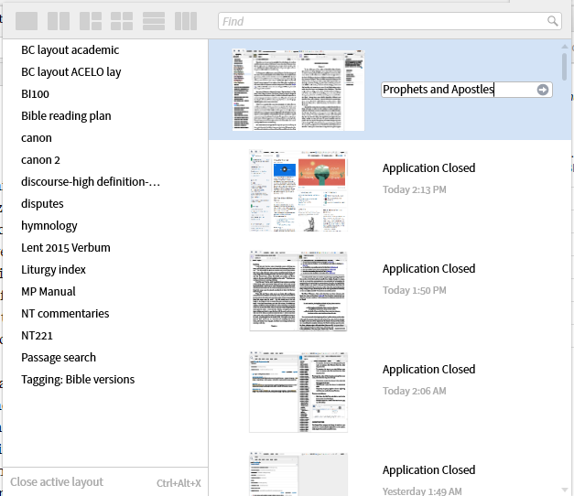This screenshot has height=496, width=574.
Task: Open thumbnail for Today 2:13 PM snapshot
Action: (298, 190)
